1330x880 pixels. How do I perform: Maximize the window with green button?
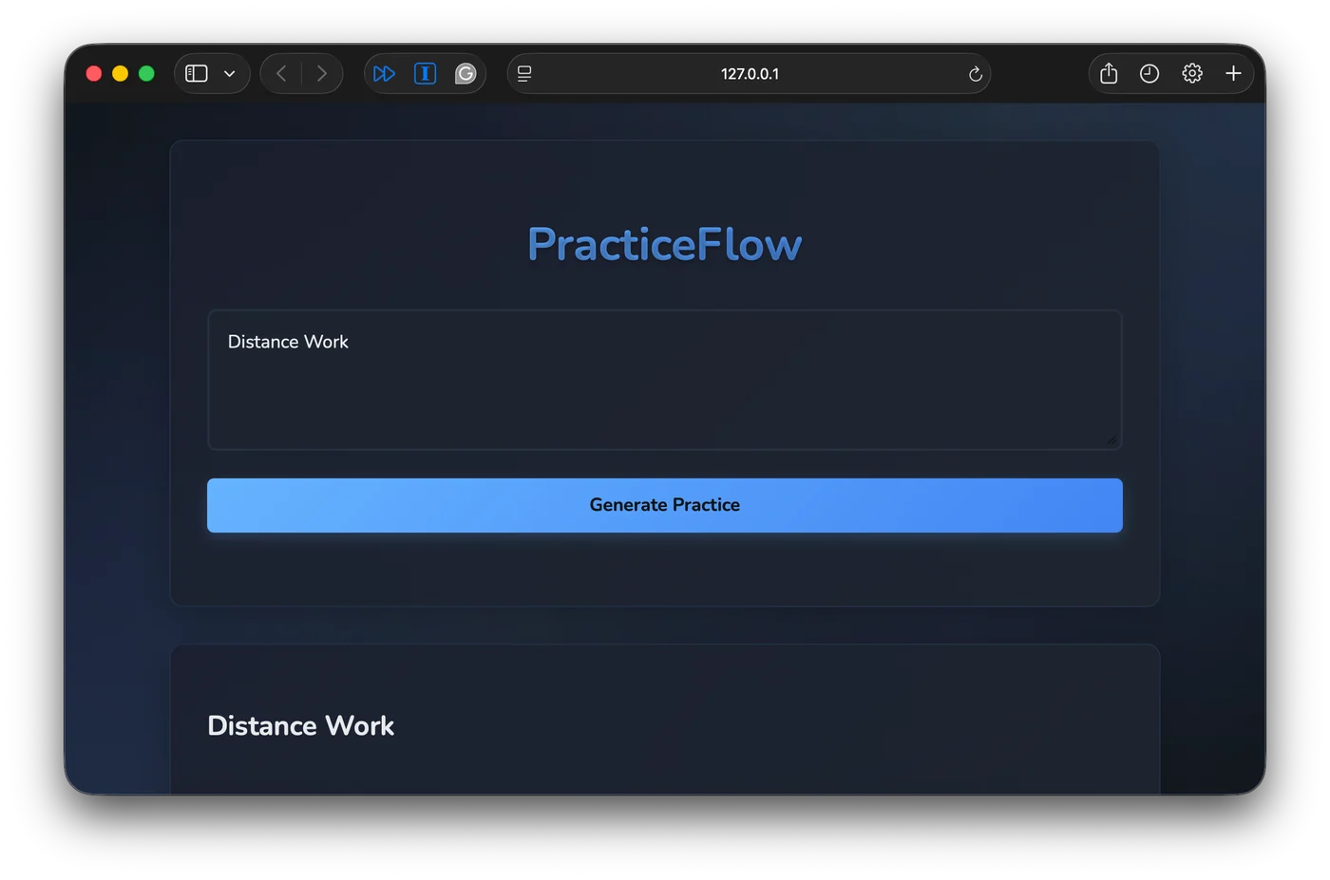(x=146, y=74)
